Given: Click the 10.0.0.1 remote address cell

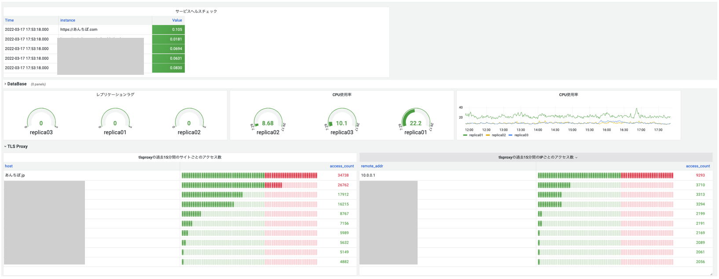Looking at the screenshot, I should point(368,175).
